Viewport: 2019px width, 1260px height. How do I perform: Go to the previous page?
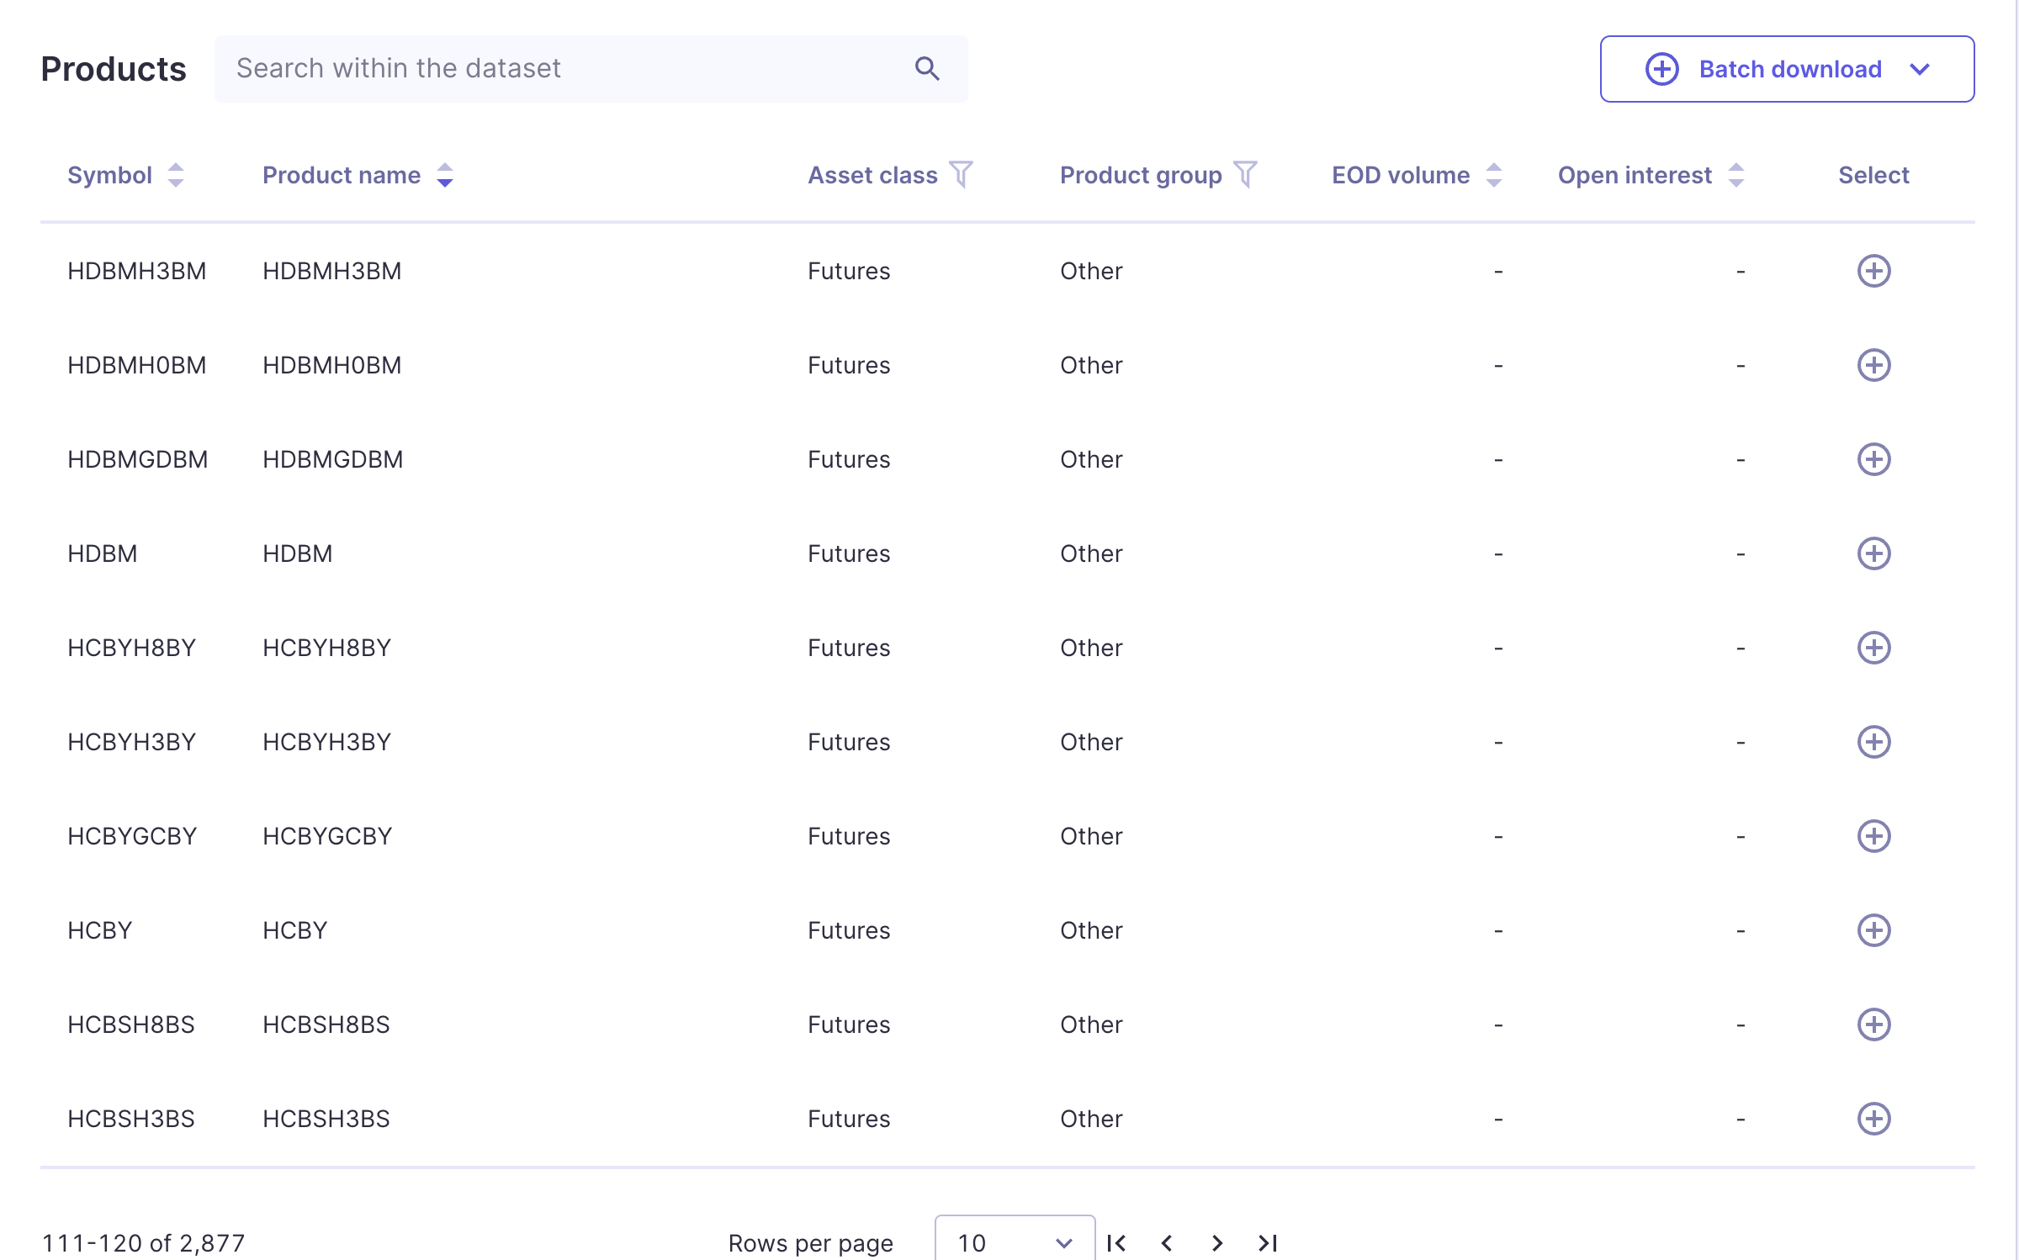coord(1167,1242)
